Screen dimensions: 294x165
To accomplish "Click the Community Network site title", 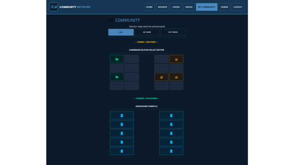I will pyautogui.click(x=75, y=7).
